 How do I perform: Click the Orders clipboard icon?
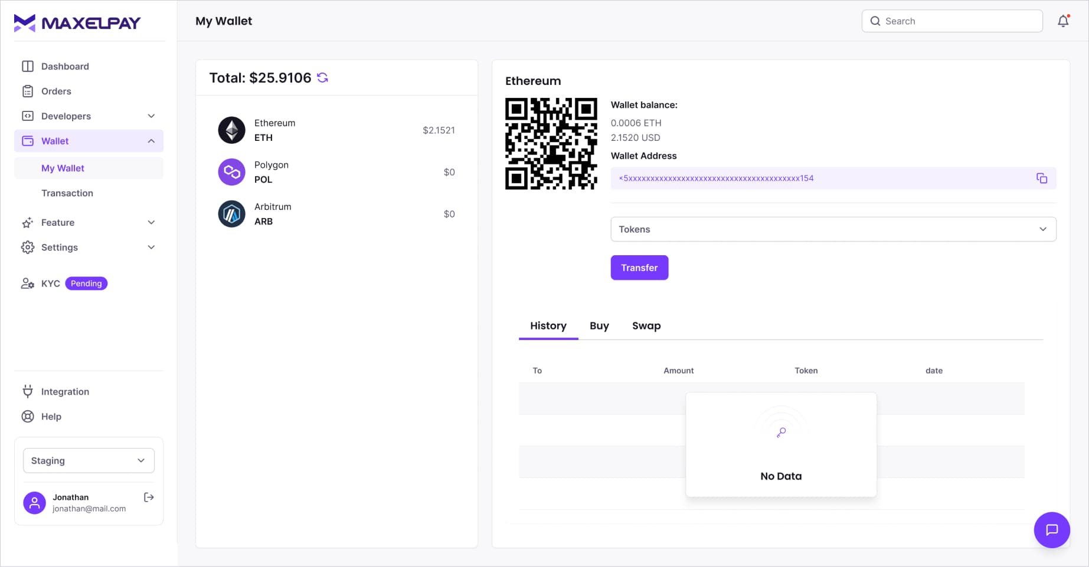click(28, 91)
